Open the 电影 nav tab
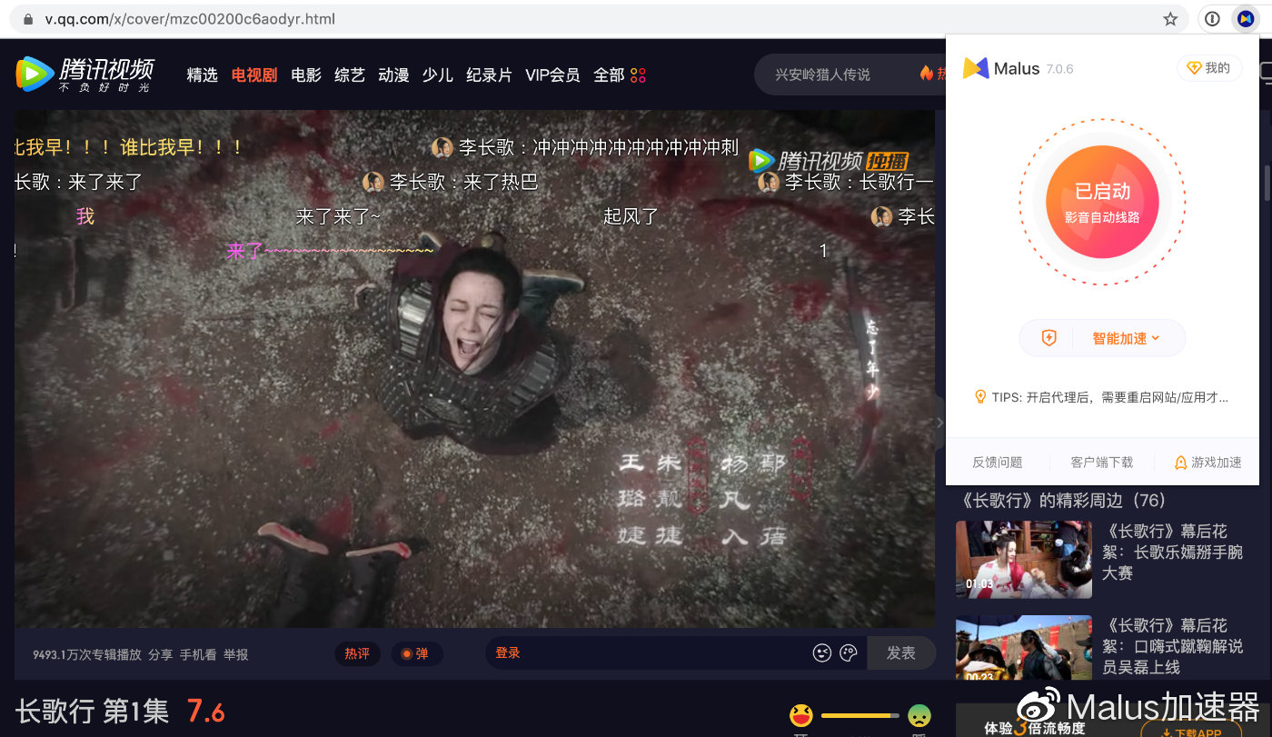The image size is (1272, 737). coord(306,75)
